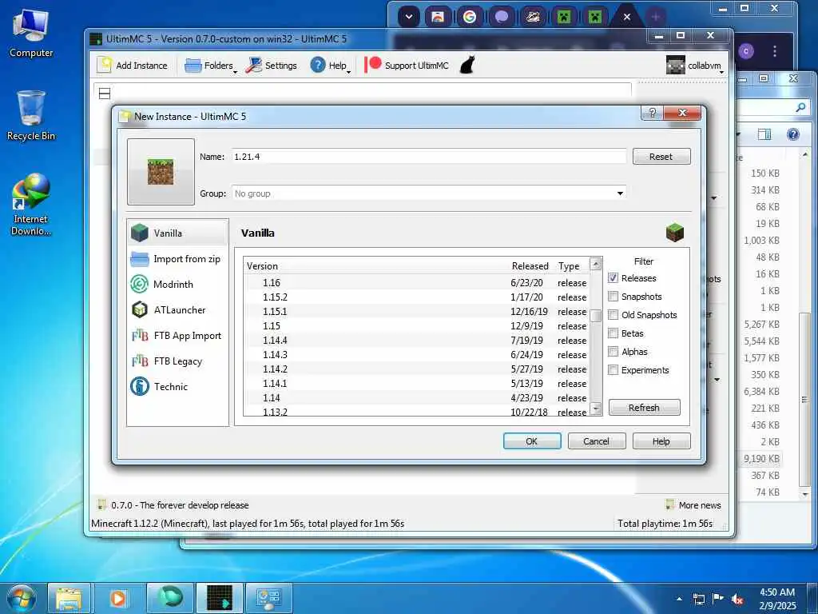This screenshot has width=818, height=614.
Task: Enable the Old Snapshots filter
Action: [613, 315]
